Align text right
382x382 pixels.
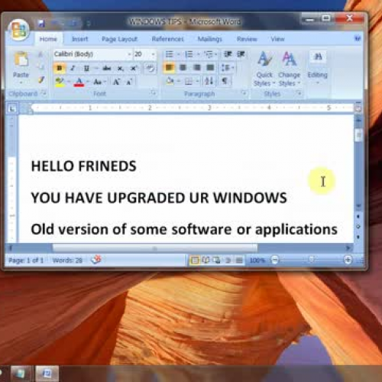pos(196,68)
